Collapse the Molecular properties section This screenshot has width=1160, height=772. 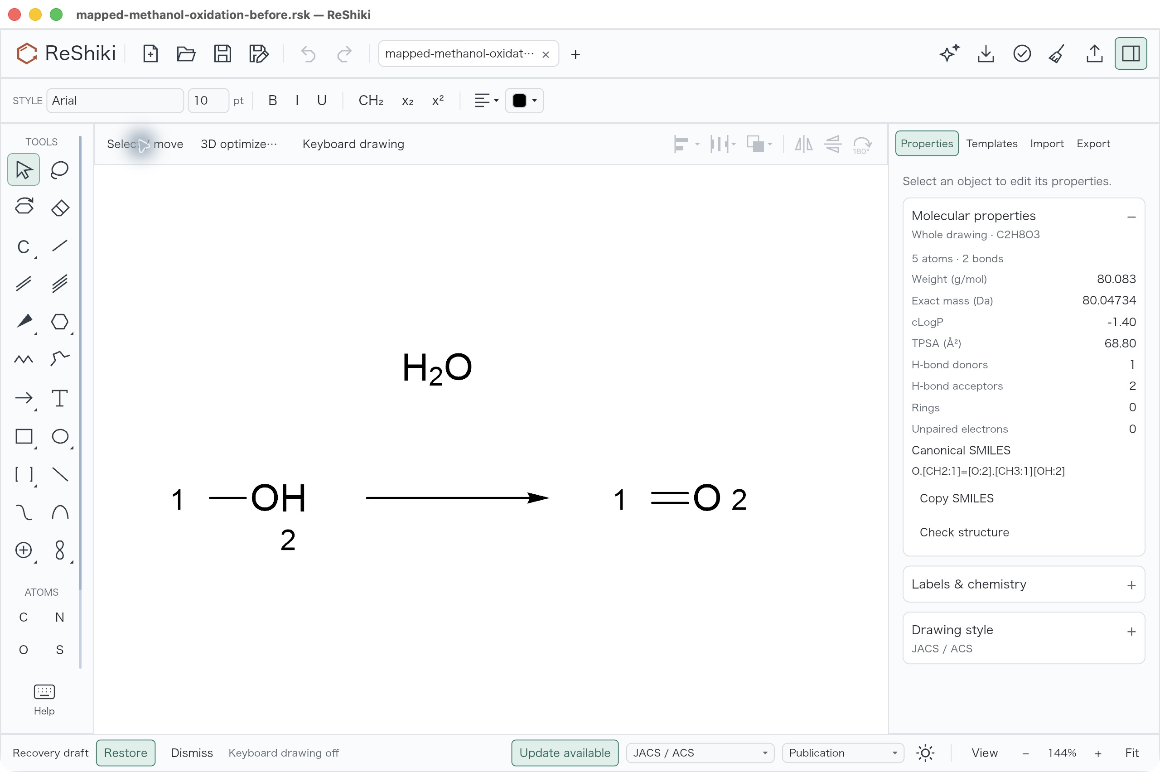(1131, 217)
